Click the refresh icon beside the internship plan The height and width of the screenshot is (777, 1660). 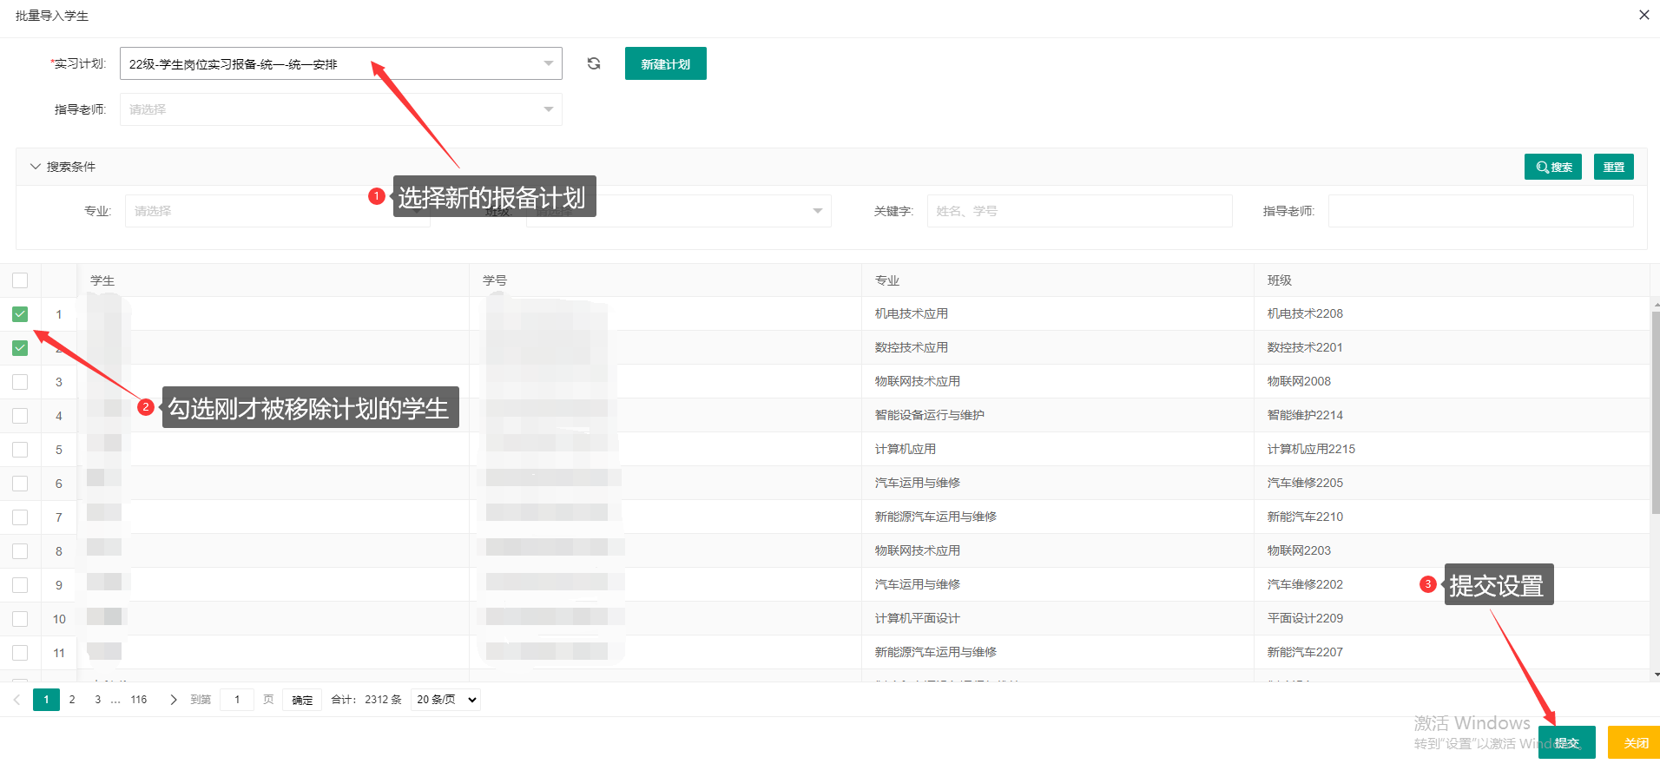(x=594, y=63)
